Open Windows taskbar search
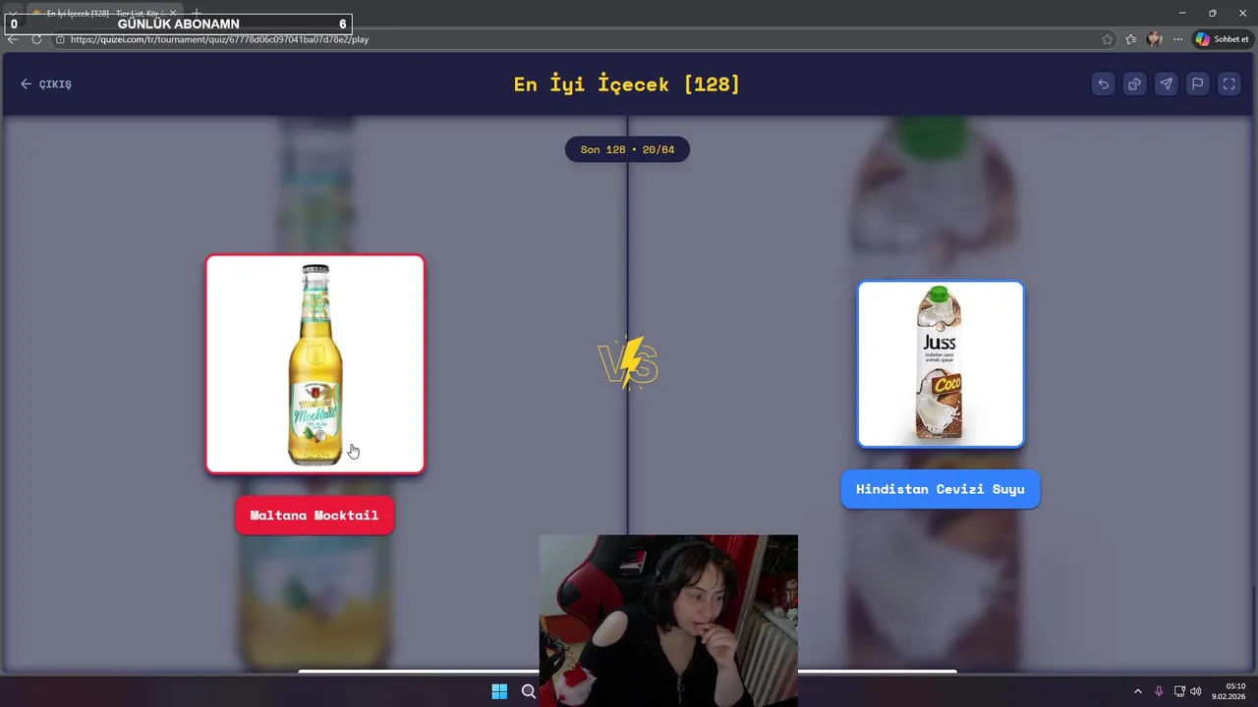 point(529,691)
